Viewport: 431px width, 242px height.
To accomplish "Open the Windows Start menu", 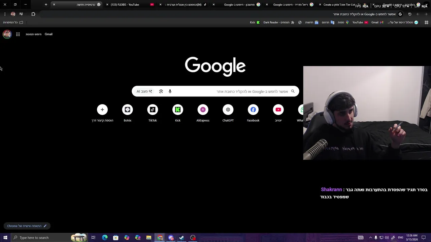I will [x=5, y=238].
